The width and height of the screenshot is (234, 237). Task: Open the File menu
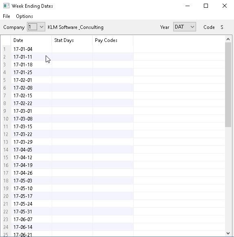[7, 16]
